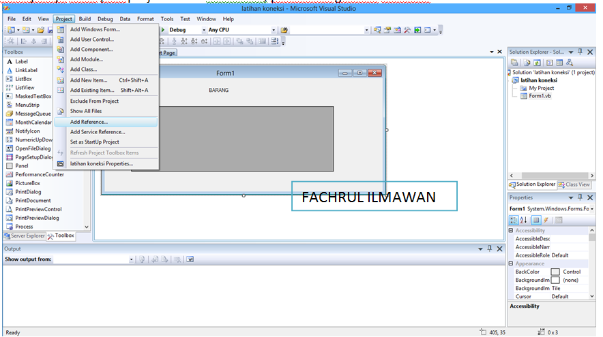Choose Add New Item... from Project menu
The height and width of the screenshot is (337, 603).
[106, 80]
